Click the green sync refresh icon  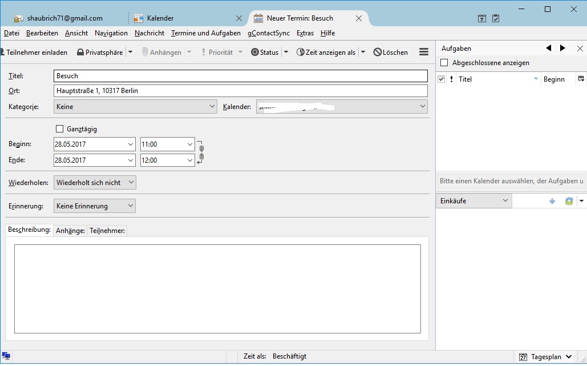(569, 201)
